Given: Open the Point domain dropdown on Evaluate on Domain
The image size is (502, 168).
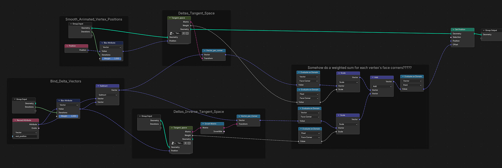Looking at the screenshot, I should (412, 85).
